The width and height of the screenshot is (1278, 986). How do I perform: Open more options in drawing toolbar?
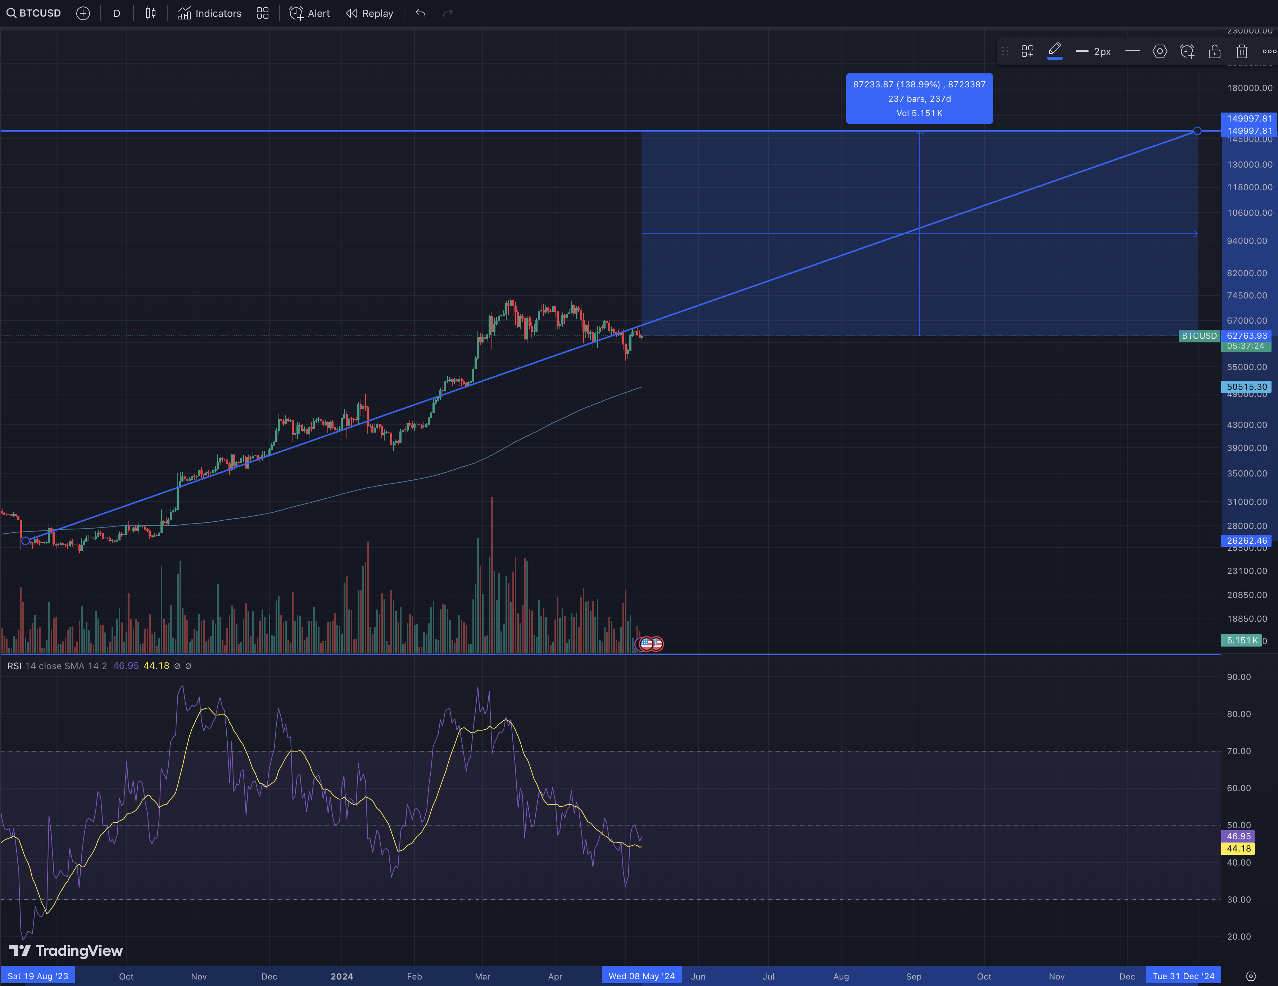point(1269,51)
